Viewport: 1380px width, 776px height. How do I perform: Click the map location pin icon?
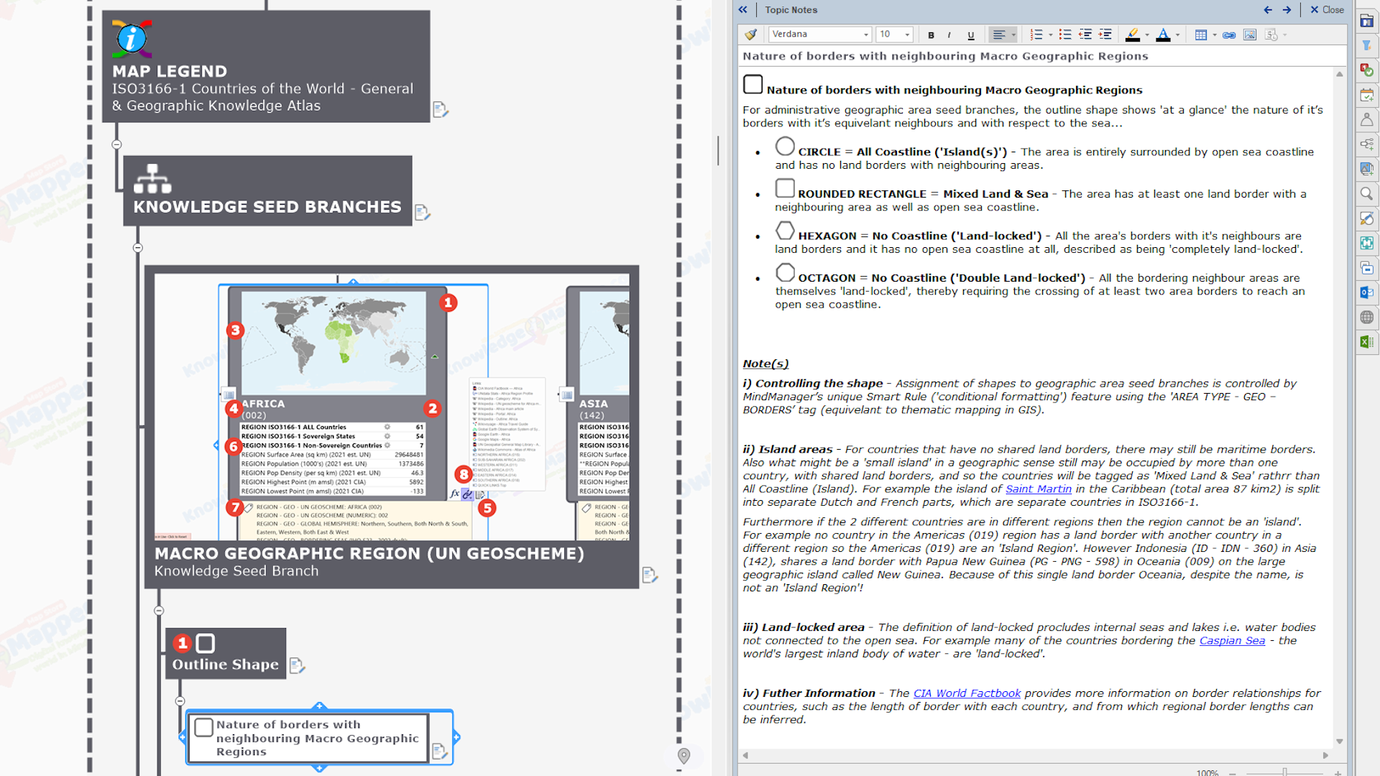684,756
